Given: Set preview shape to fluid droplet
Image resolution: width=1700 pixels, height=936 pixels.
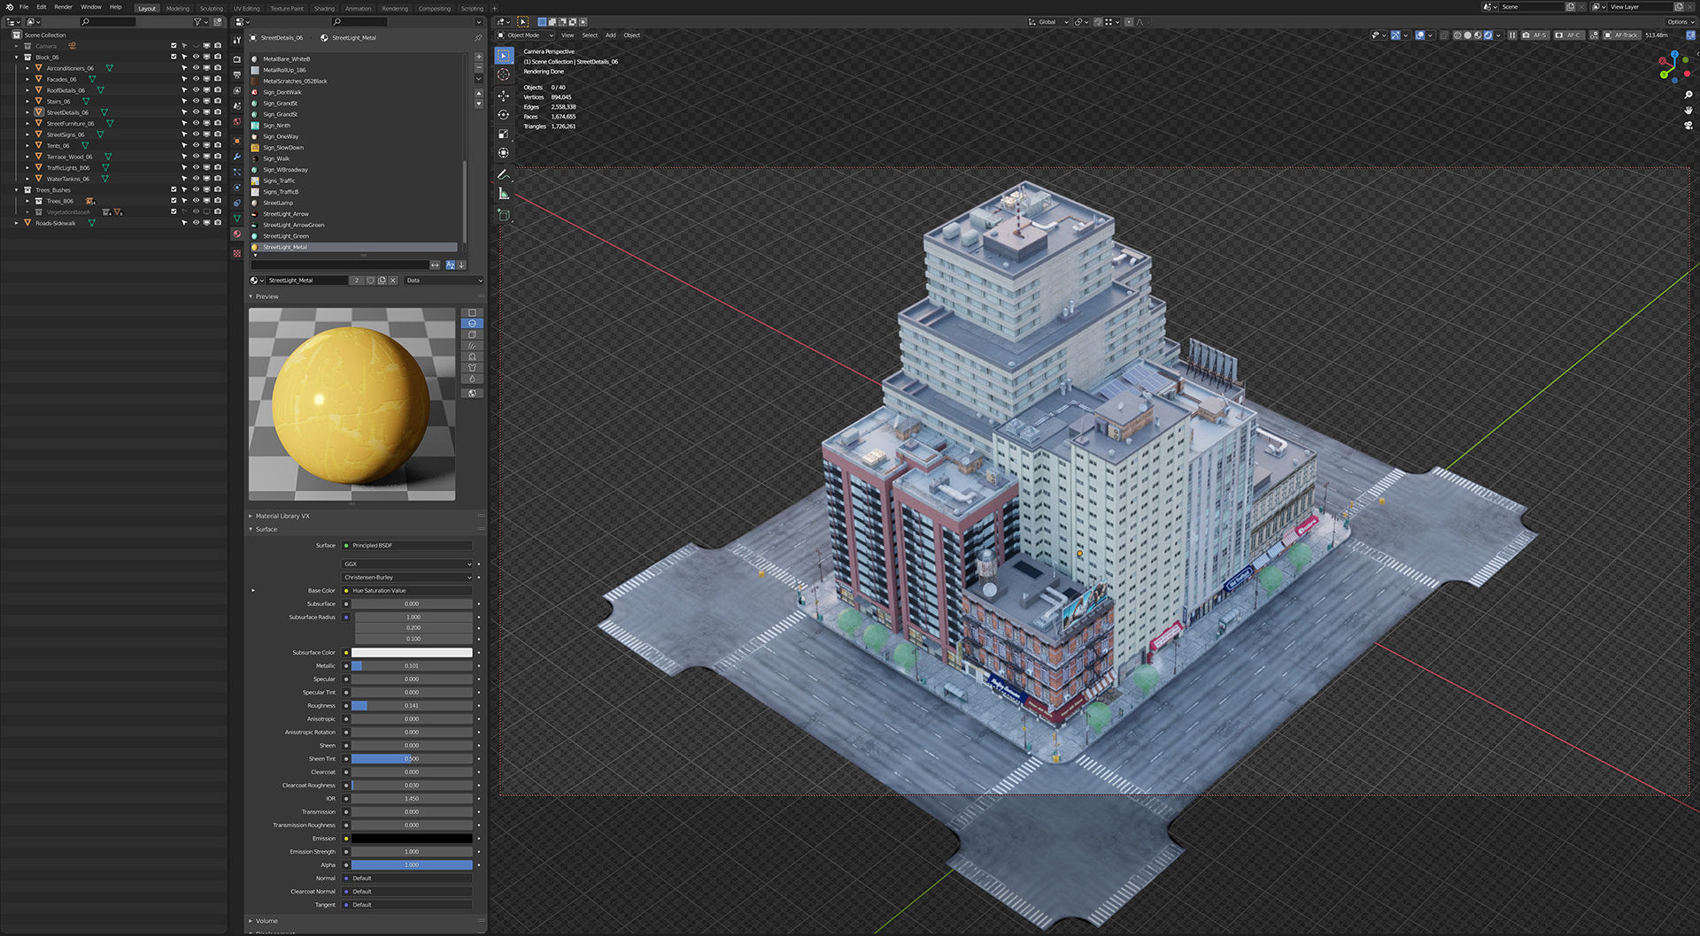Looking at the screenshot, I should click(472, 379).
